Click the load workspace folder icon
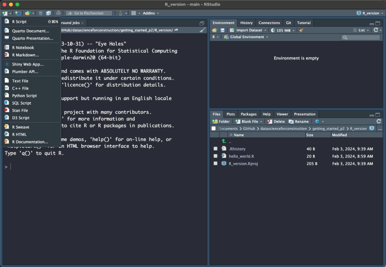Image resolution: width=386 pixels, height=267 pixels. tap(214, 30)
